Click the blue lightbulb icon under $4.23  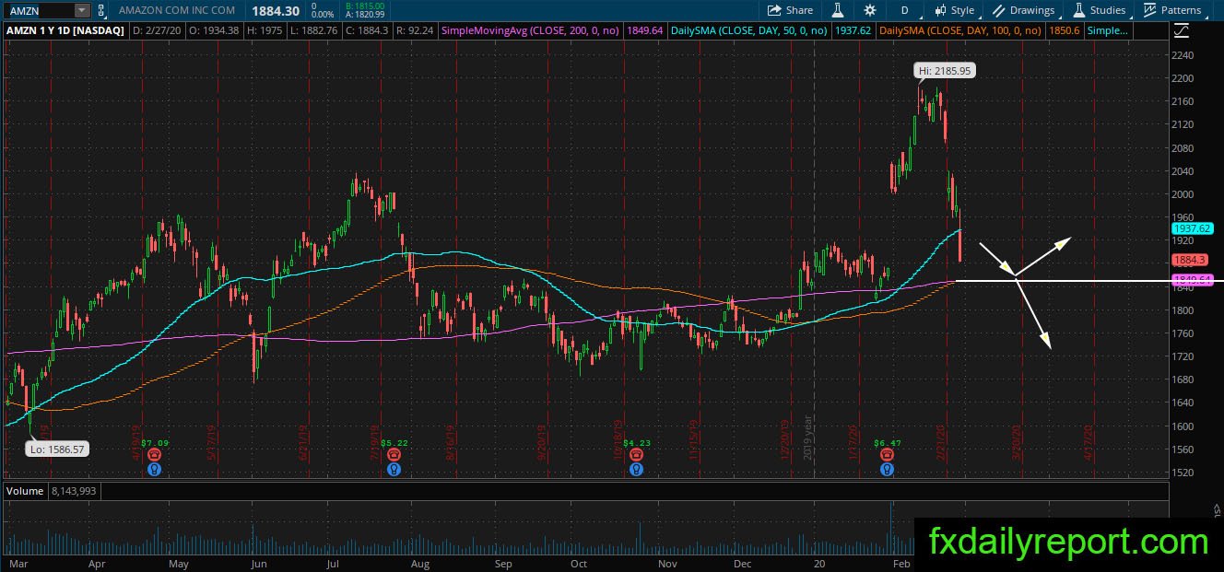click(x=636, y=469)
